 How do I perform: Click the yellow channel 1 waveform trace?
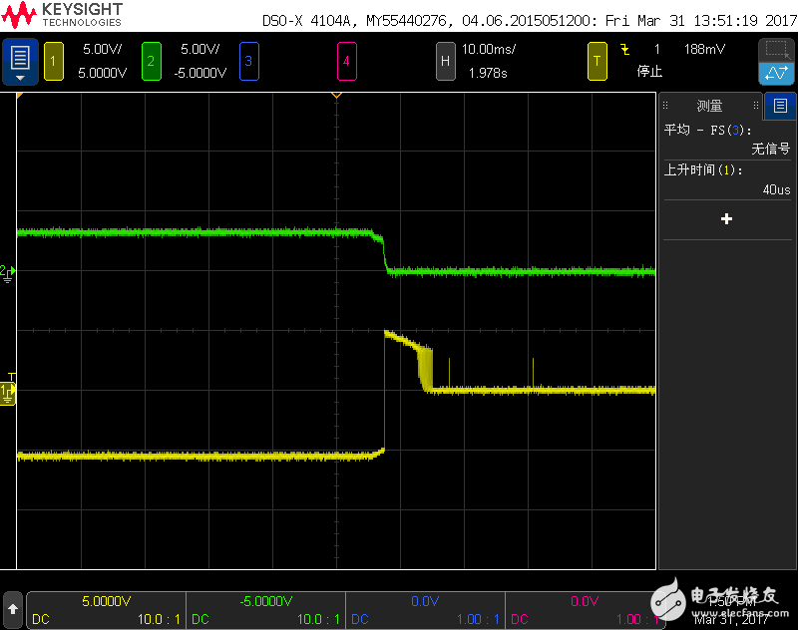click(x=203, y=456)
